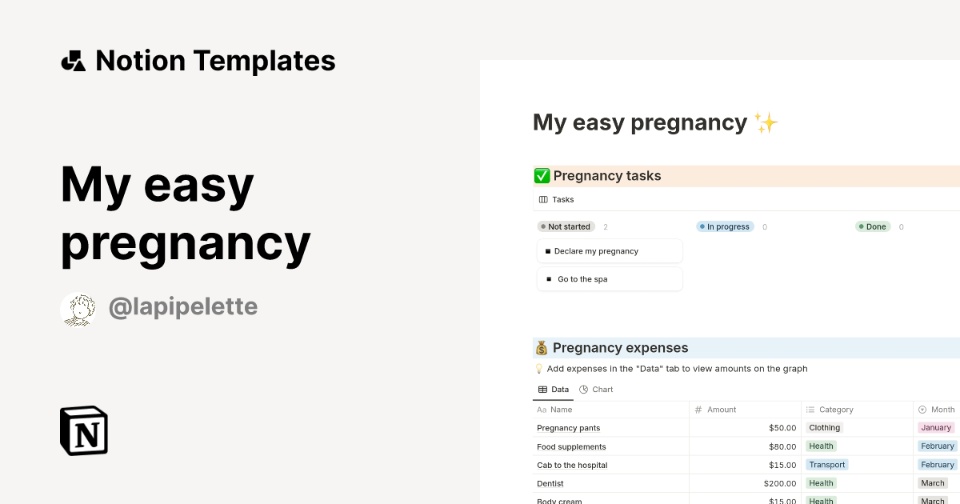The image size is (960, 504).
Task: Click the Notion Templates logo icon
Action: click(73, 60)
